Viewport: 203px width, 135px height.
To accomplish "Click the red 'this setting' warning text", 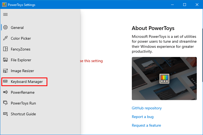I will [93, 61].
